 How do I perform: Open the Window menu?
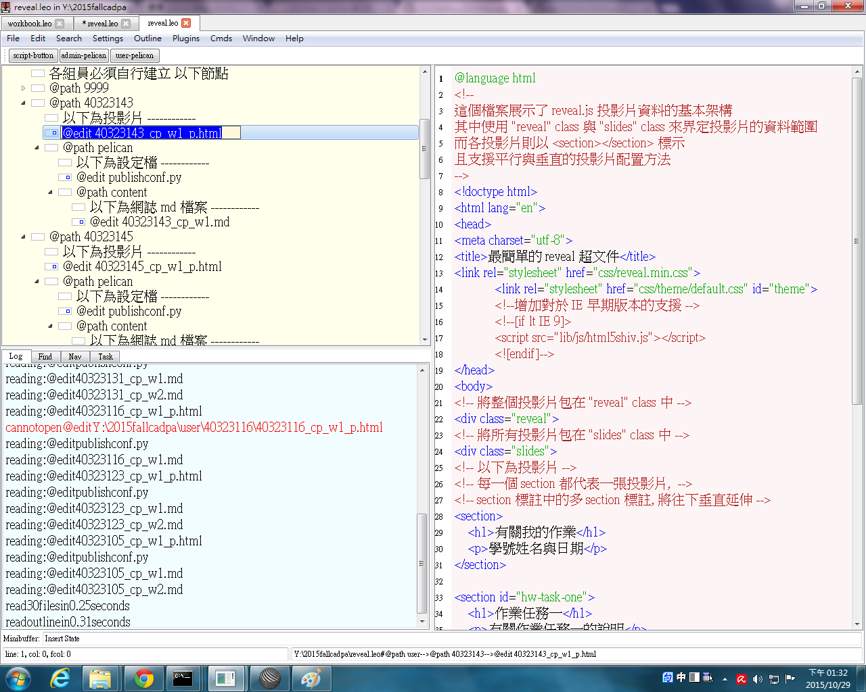[258, 39]
